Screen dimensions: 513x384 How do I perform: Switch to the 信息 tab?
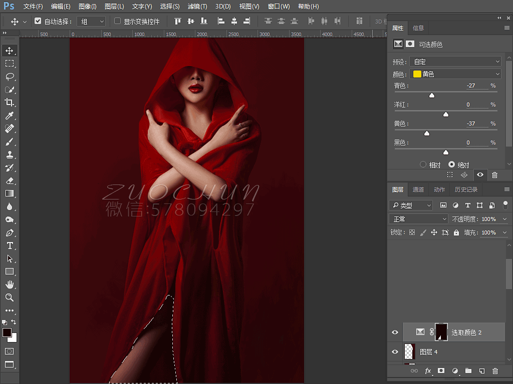(418, 28)
